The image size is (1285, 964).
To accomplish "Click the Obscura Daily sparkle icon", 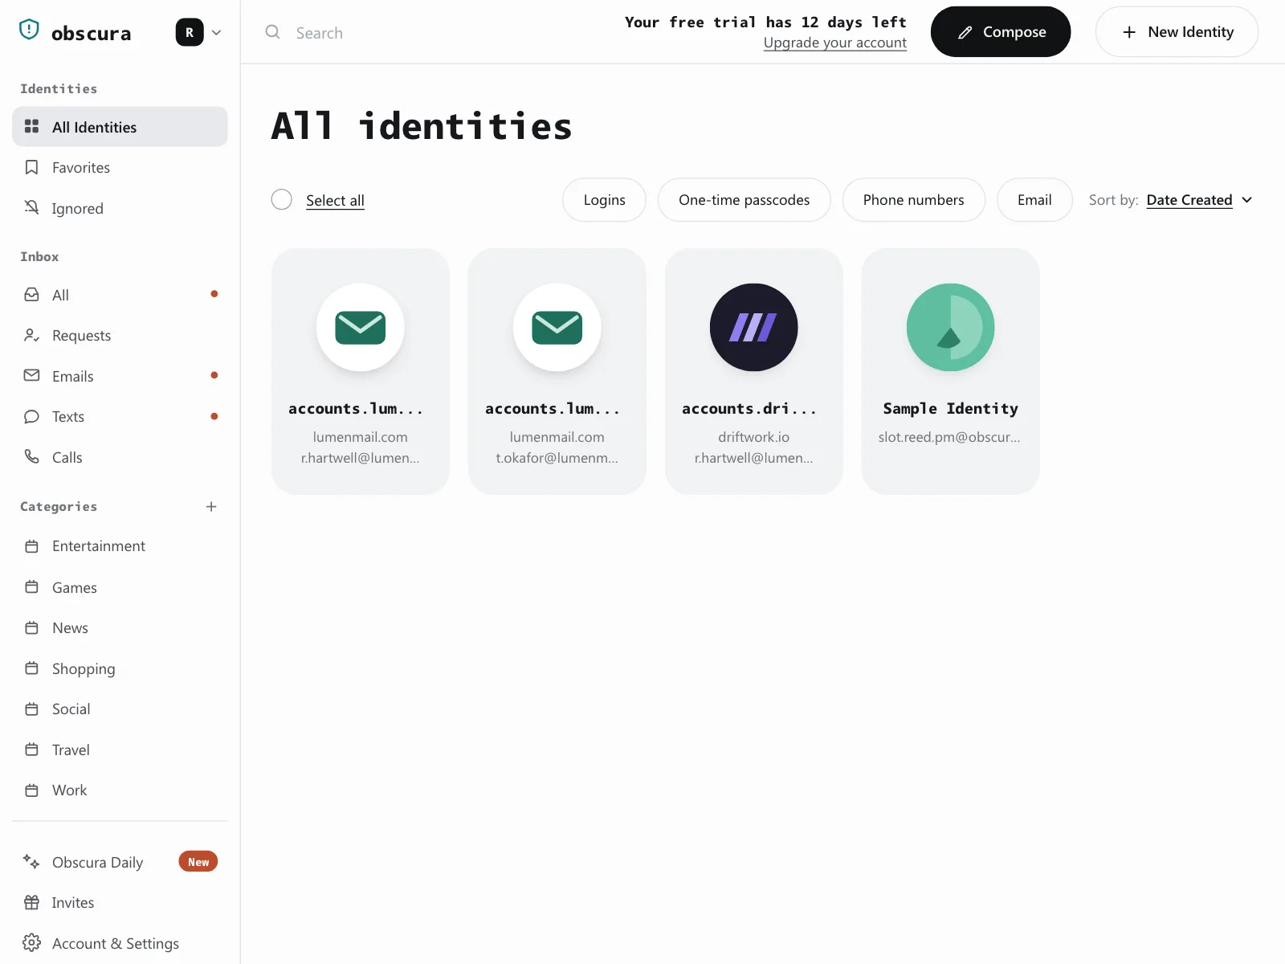I will coord(32,861).
